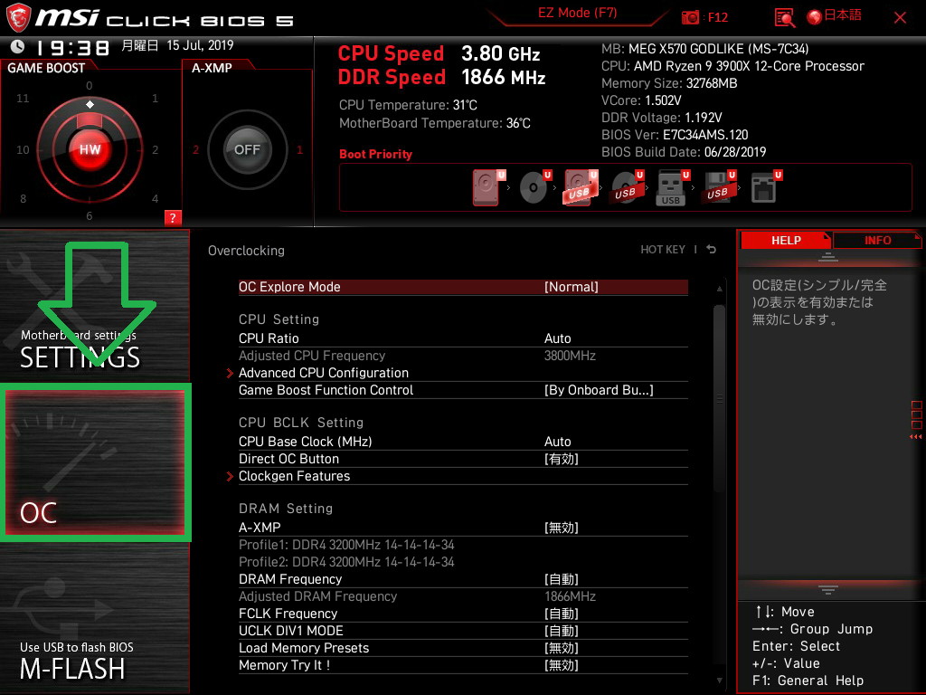Click the red question mark help icon
This screenshot has height=695, width=926.
173,217
